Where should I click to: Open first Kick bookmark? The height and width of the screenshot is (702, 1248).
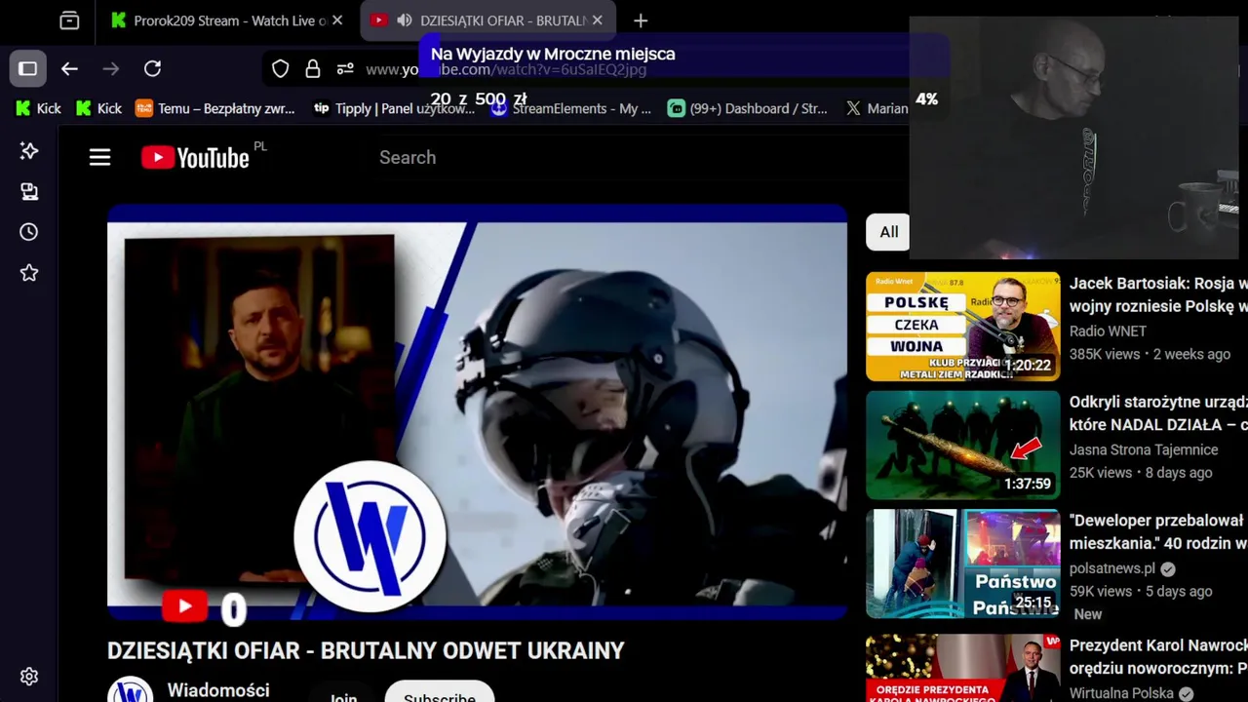tap(39, 108)
